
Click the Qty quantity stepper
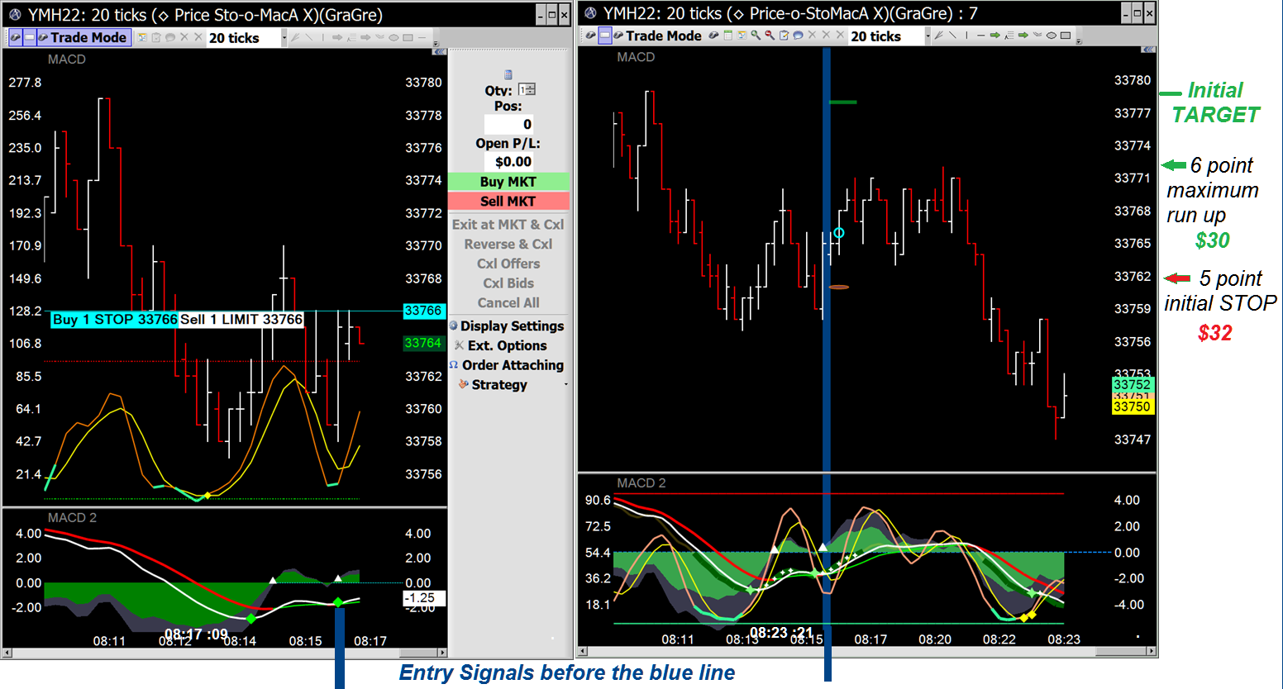[527, 89]
